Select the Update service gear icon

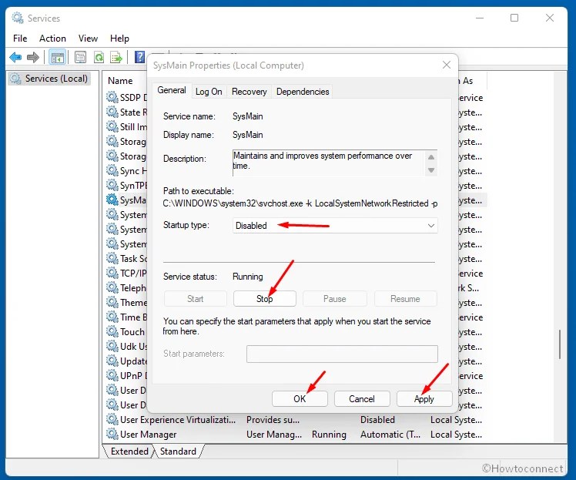112,361
